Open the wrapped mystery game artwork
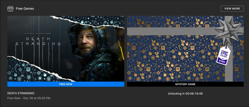249x107 pixels. 185,49
